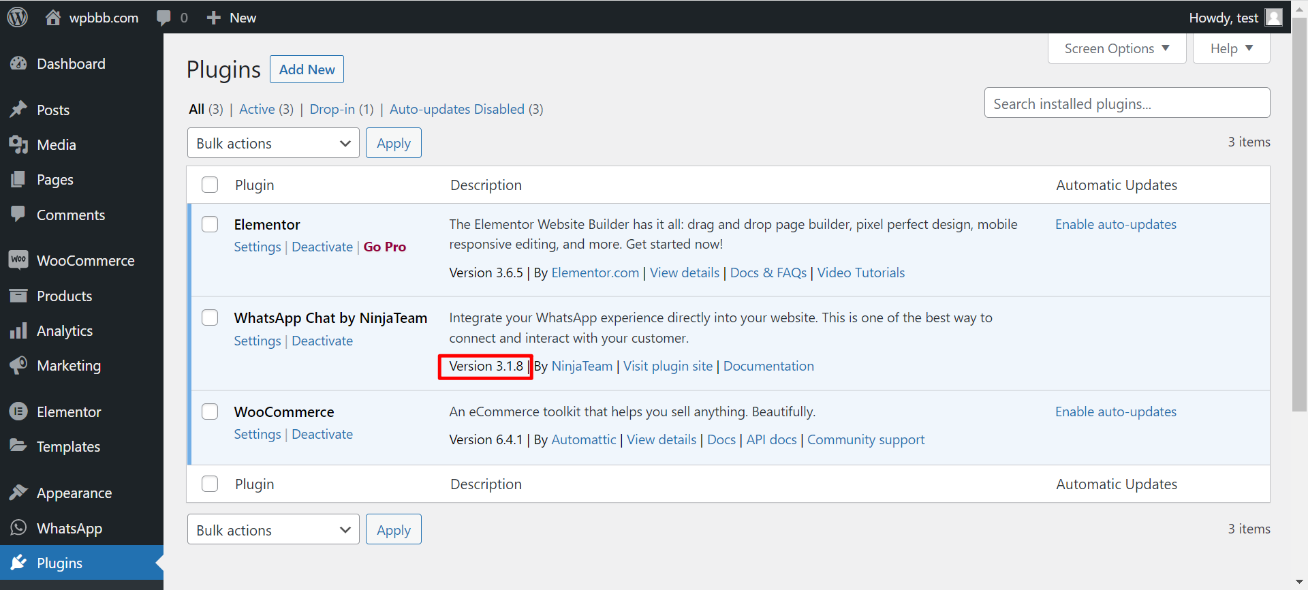Open WooCommerce in the admin menu
The width and height of the screenshot is (1308, 590).
[x=82, y=260]
